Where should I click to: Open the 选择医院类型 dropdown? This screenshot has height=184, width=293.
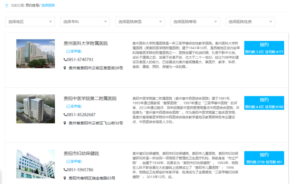(x=140, y=22)
